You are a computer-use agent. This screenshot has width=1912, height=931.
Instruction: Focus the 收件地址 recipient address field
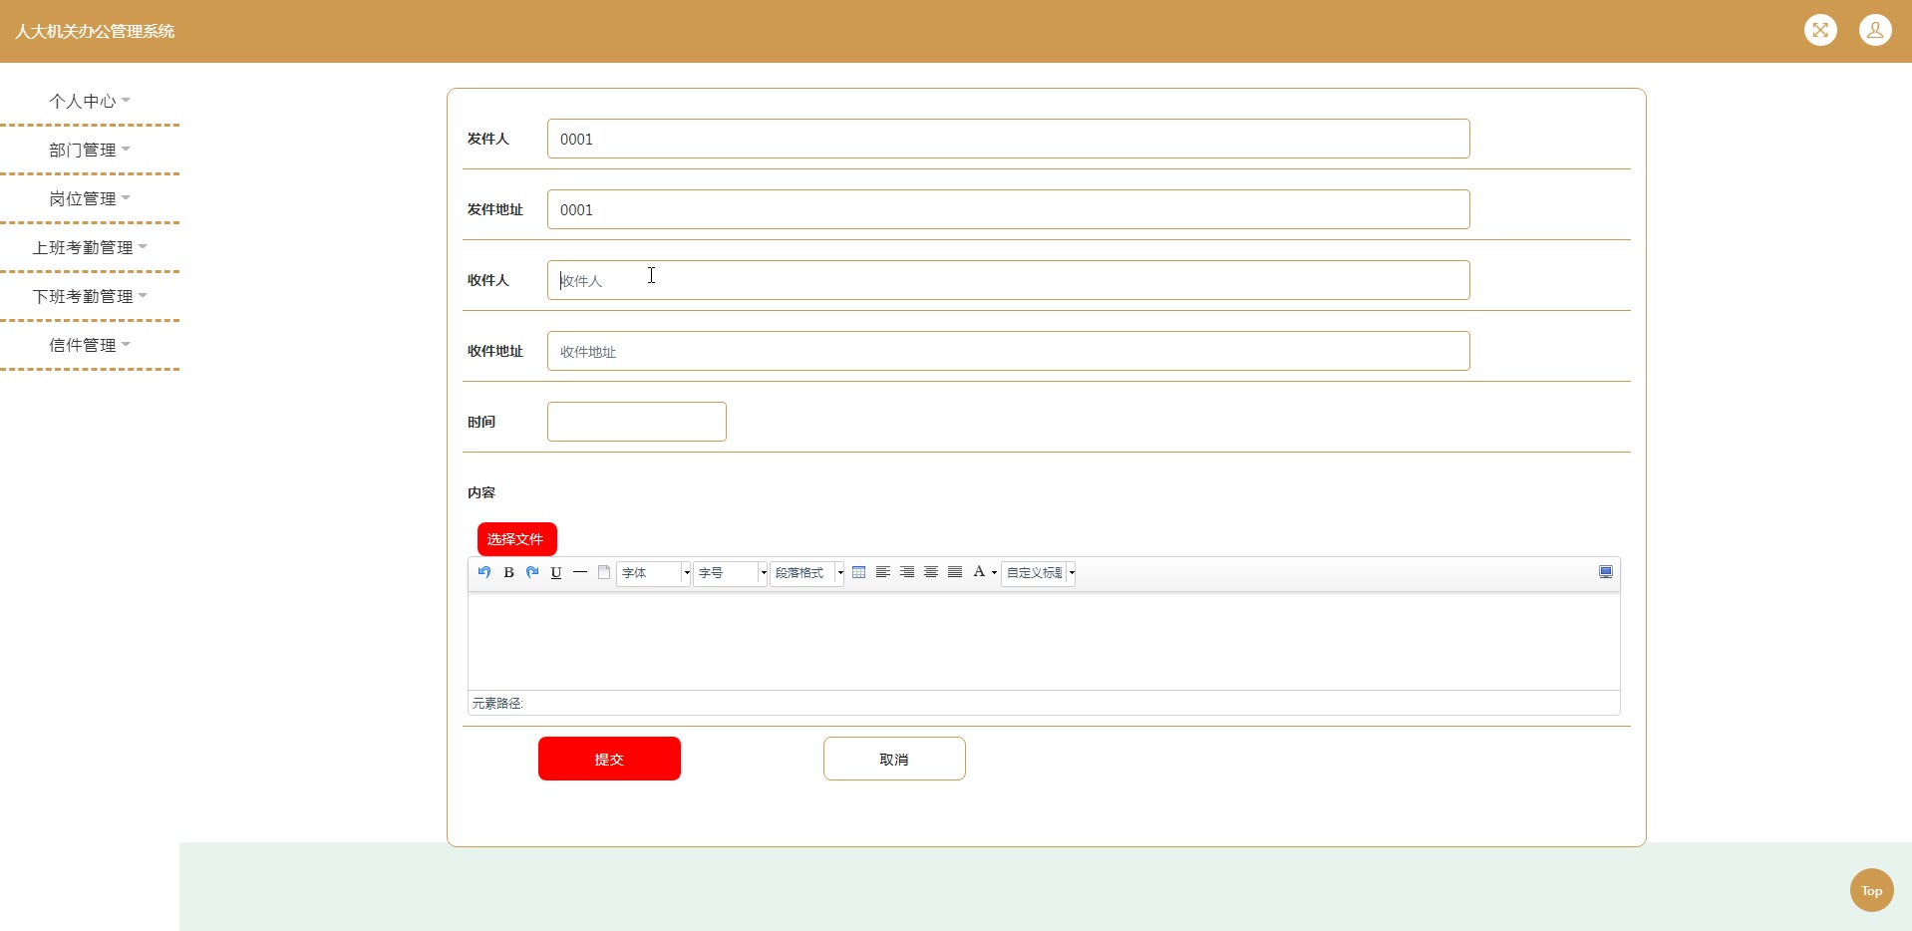pos(1008,351)
